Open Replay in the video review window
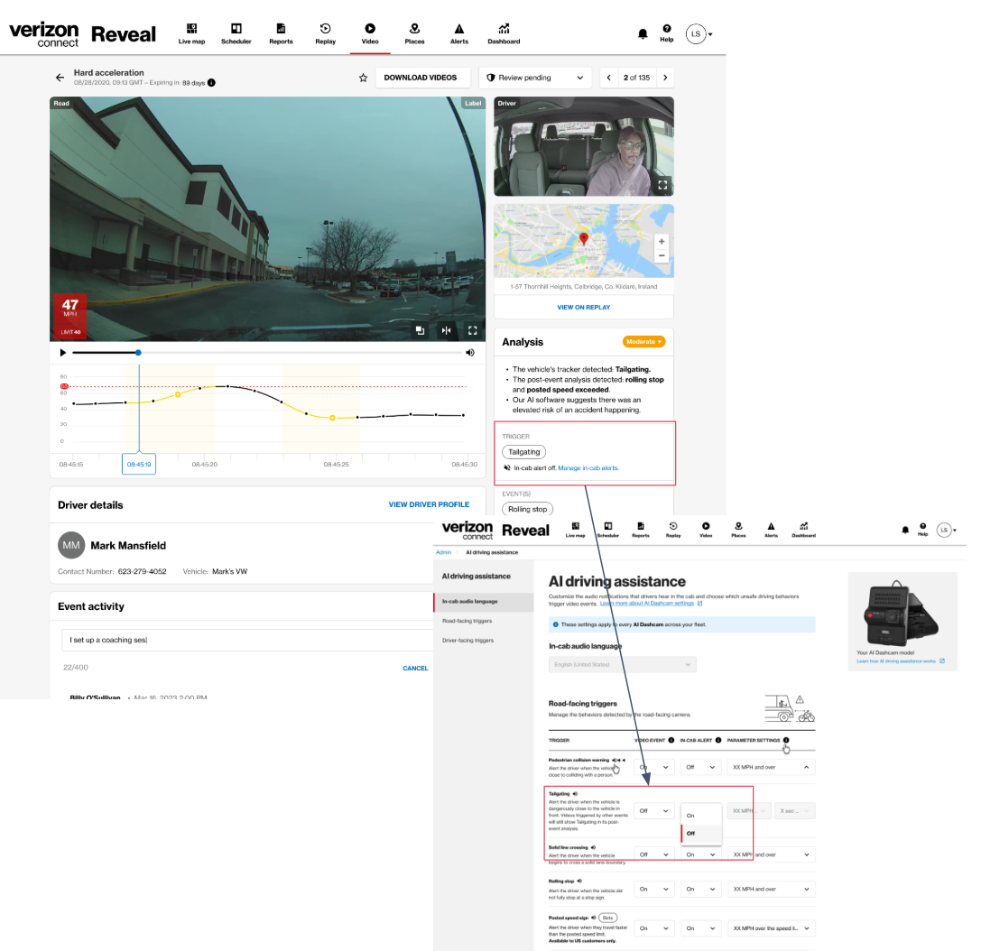This screenshot has width=1000, height=951. [325, 33]
